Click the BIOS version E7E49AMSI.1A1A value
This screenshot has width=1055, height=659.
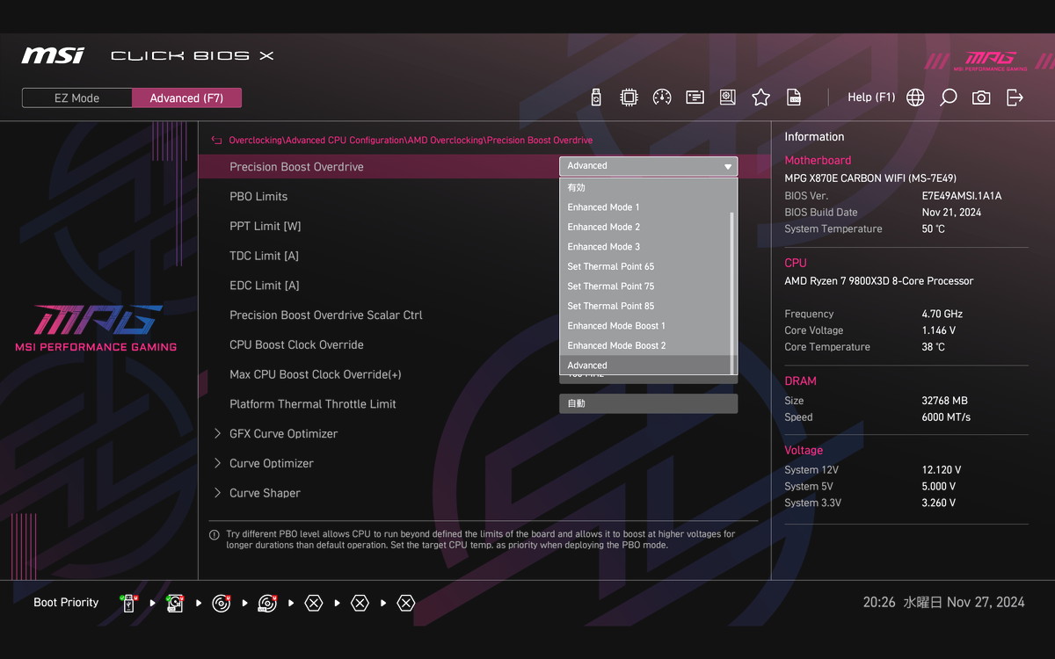[x=962, y=196]
